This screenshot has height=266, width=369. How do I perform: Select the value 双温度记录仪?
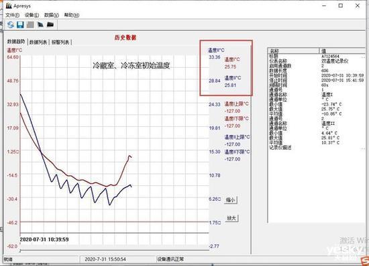[335, 61]
